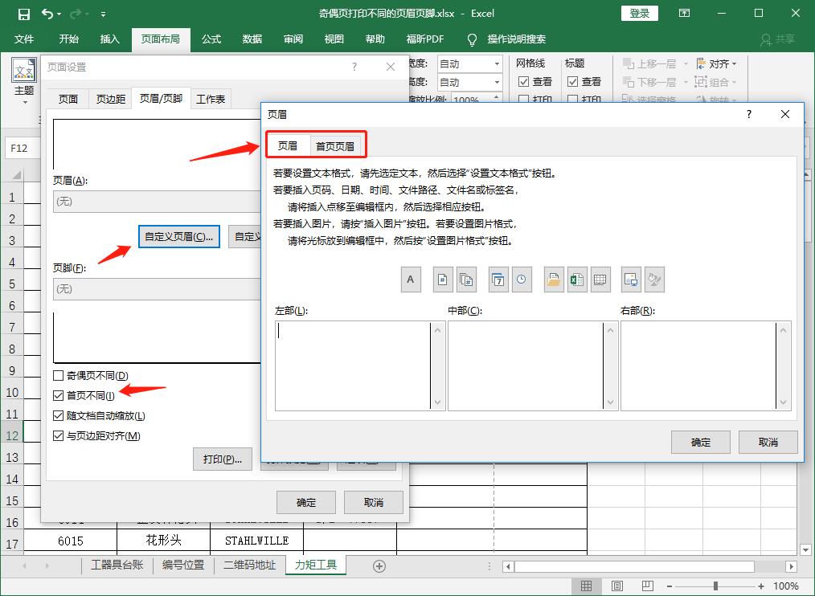Switch to the 首页页眉 tab
Viewport: 815px width, 596px height.
click(x=337, y=145)
